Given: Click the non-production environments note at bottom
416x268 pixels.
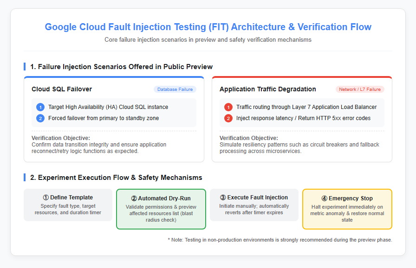Looking at the screenshot, I should coord(280,240).
